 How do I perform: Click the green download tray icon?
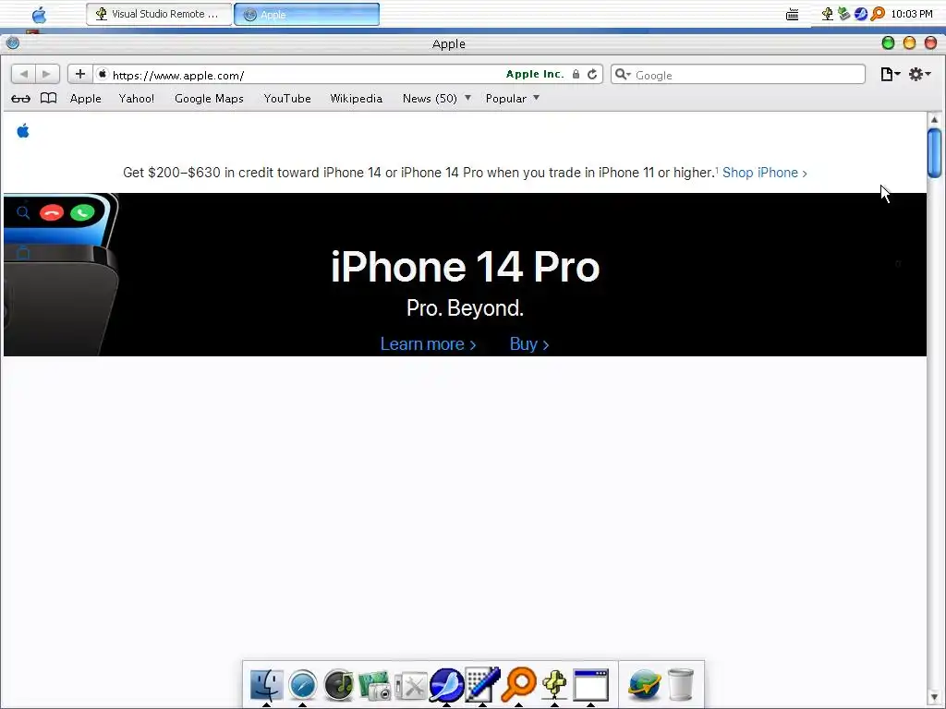pos(844,14)
